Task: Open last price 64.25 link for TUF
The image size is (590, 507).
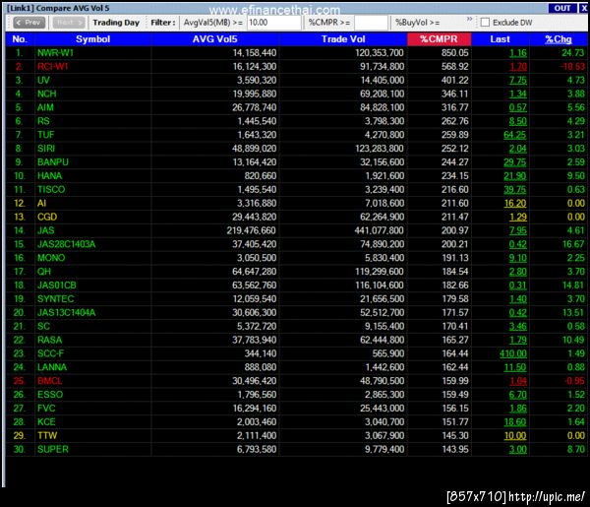Action: pos(515,135)
